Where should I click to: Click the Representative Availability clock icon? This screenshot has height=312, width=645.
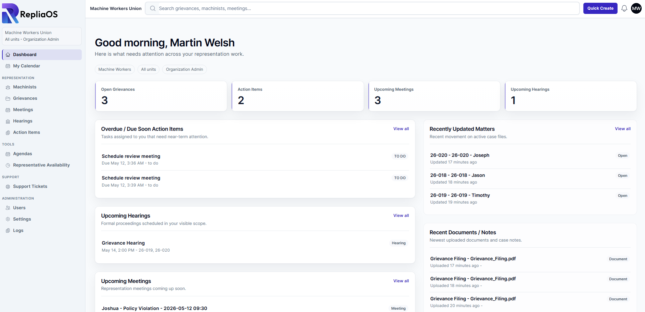pos(8,165)
